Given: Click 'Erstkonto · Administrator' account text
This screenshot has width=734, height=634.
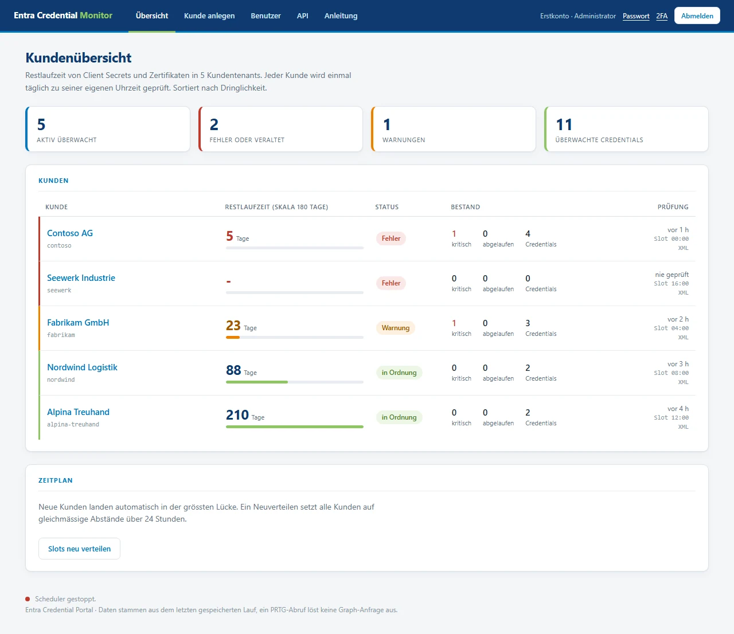Looking at the screenshot, I should pyautogui.click(x=578, y=16).
